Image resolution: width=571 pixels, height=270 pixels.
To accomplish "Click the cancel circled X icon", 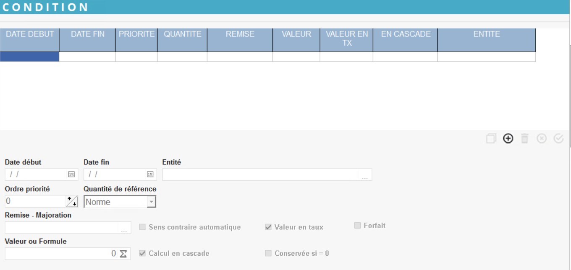I will pyautogui.click(x=542, y=138).
